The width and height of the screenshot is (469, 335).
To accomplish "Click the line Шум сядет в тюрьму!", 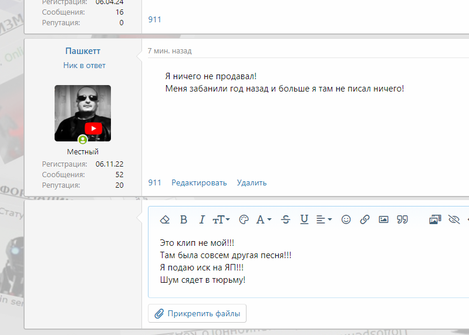I will [x=203, y=280].
